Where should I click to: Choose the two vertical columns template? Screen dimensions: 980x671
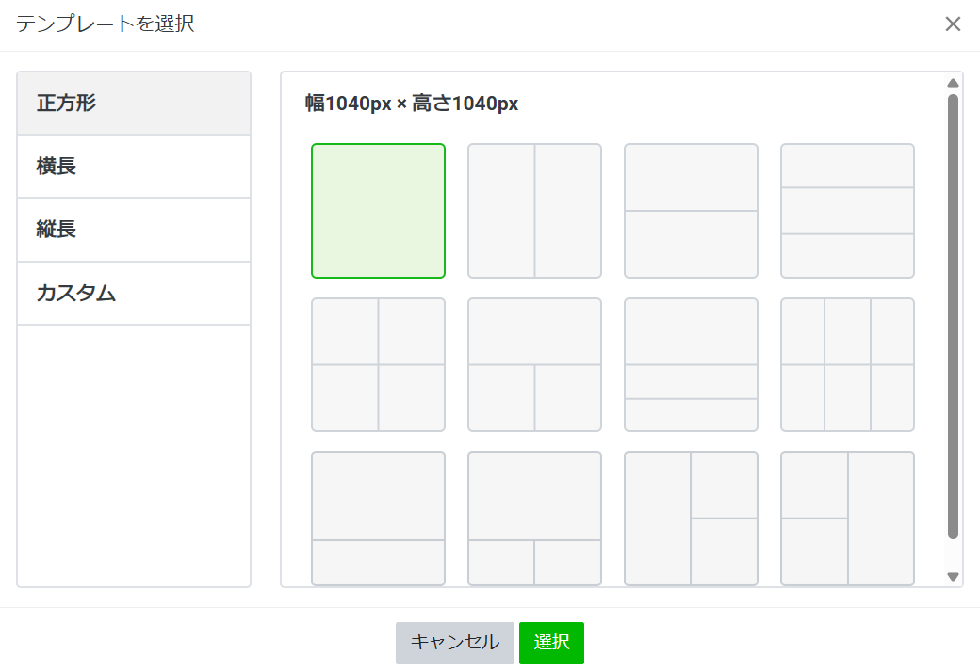click(x=534, y=211)
